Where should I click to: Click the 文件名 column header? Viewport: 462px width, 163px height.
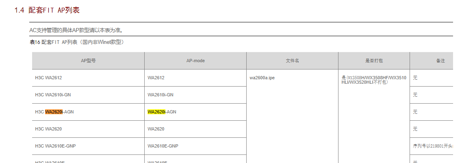pos(292,61)
